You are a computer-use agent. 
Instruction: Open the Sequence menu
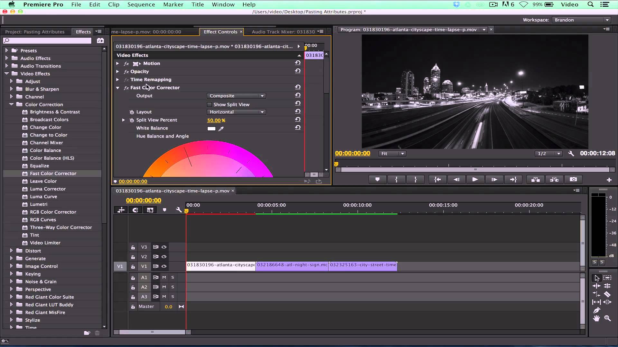141,4
